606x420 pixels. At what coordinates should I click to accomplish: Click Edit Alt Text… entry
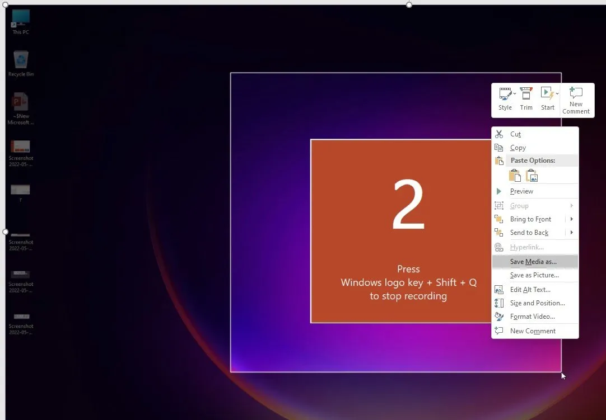530,290
